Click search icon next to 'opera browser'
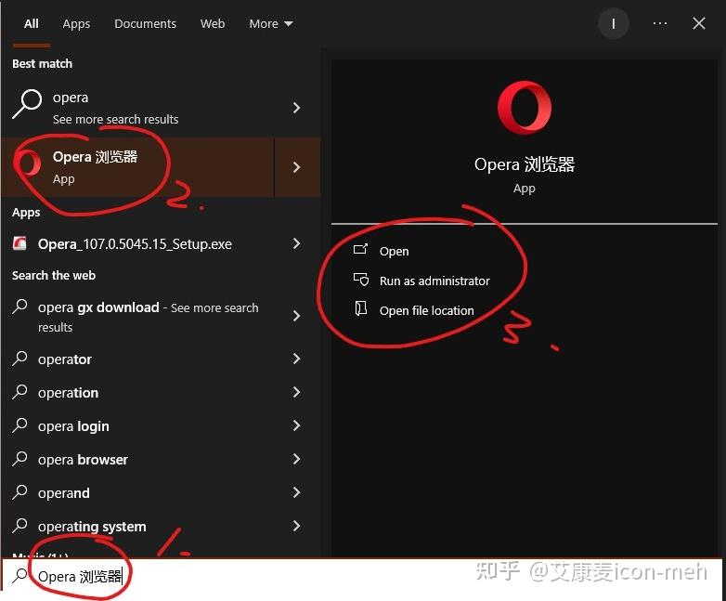Screen dimensions: 726x601 [19, 458]
